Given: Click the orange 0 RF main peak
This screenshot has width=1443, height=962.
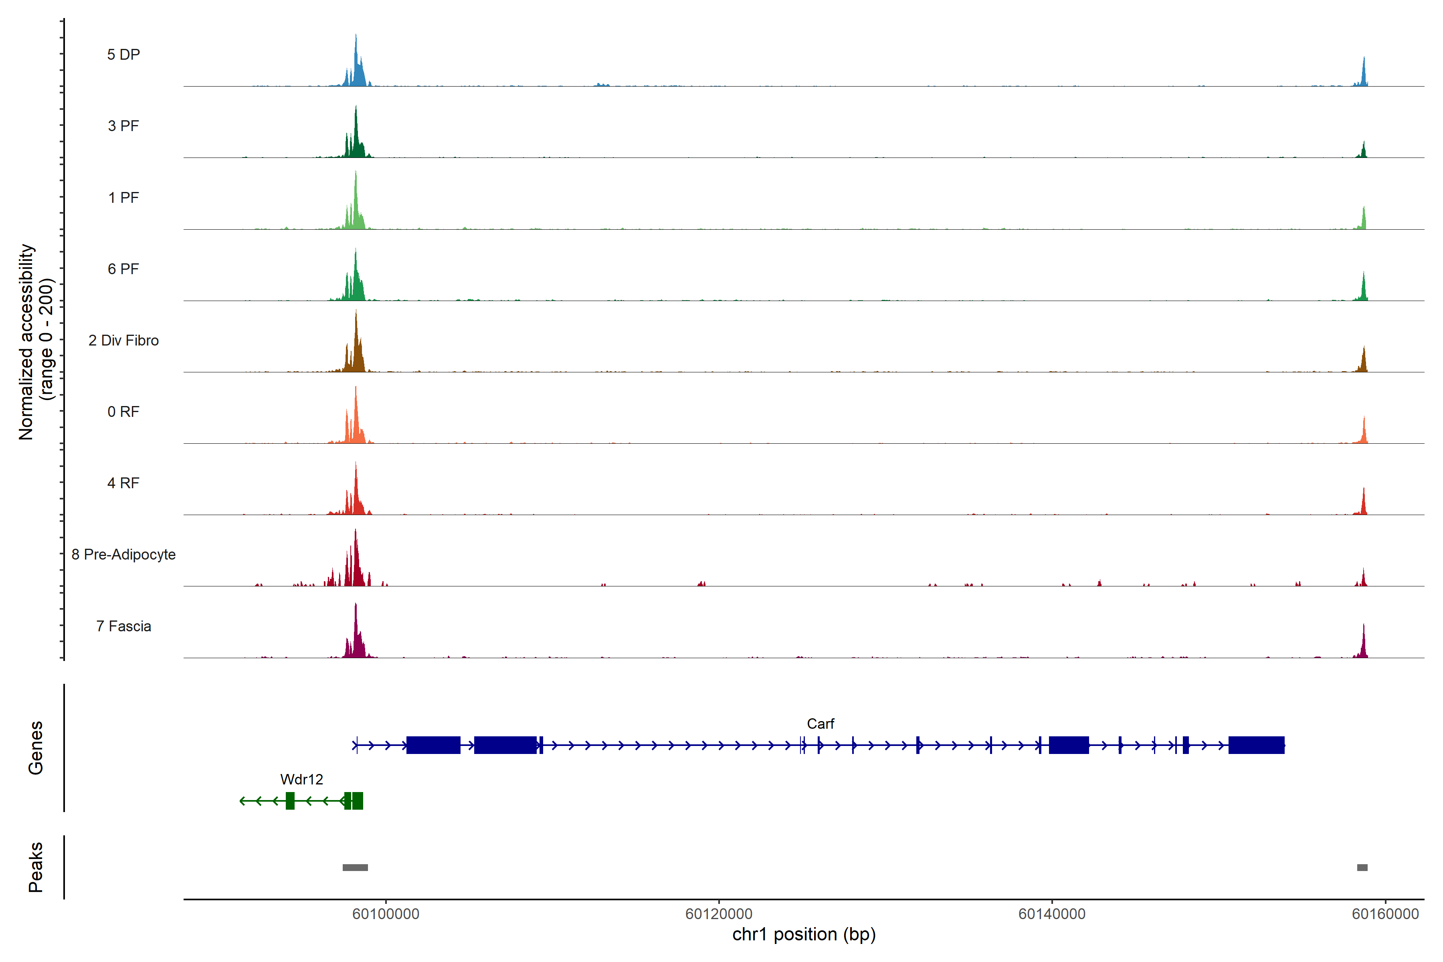Looking at the screenshot, I should (356, 423).
